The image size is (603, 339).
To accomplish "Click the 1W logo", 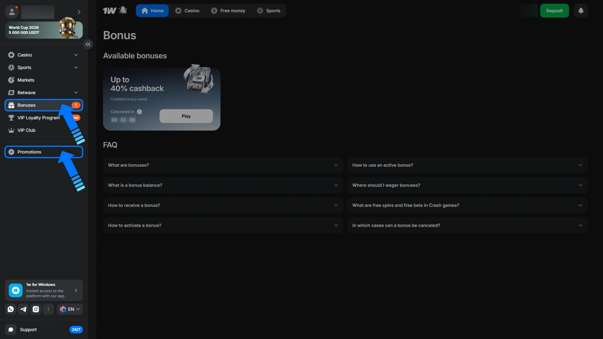I will pyautogui.click(x=110, y=11).
